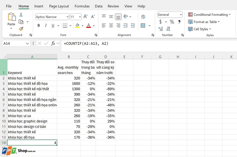The image size is (237, 157).
Task: Decrease decimal places
Action: pyautogui.click(x=168, y=29)
